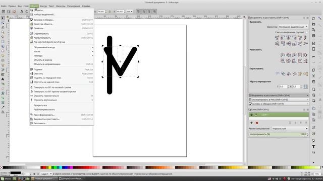
Task: Select the Ellipse tool in toolbox
Action: point(3,51)
